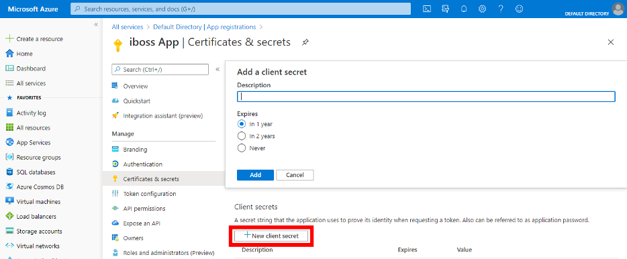Open Storage accounts favorite

pos(34,231)
